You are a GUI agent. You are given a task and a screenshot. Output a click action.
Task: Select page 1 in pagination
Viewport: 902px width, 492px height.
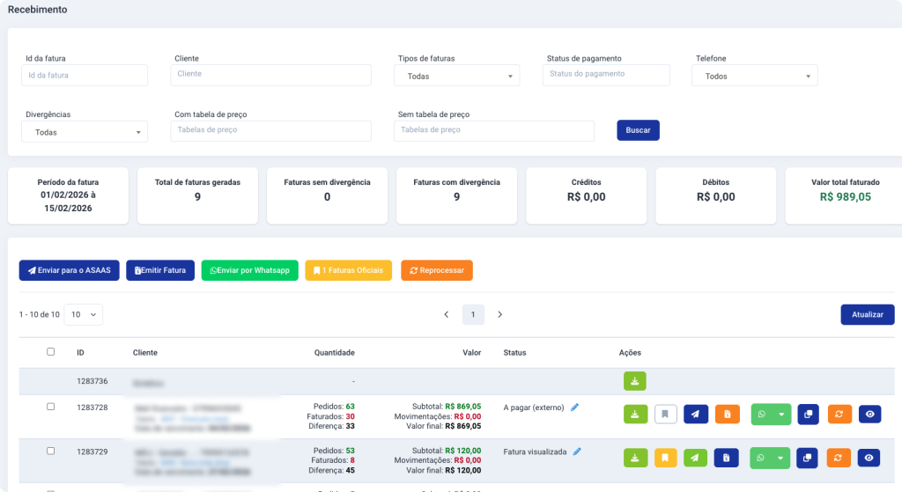point(473,314)
